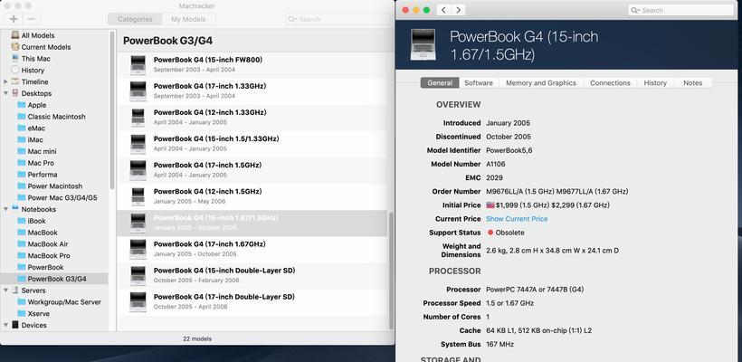
Task: Switch to the My Models view
Action: (x=188, y=19)
